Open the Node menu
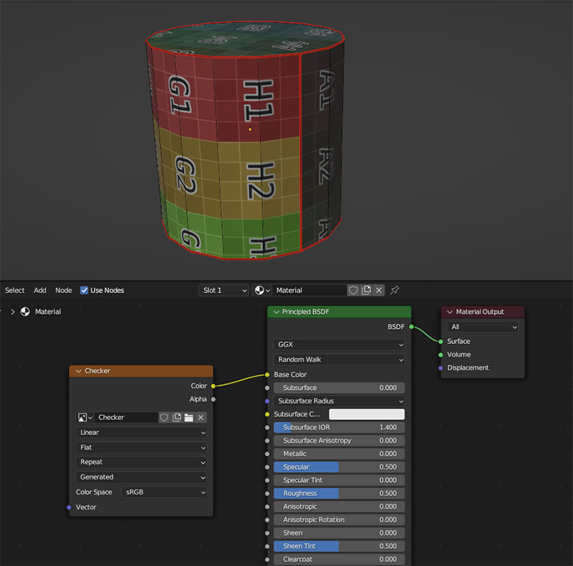The height and width of the screenshot is (566, 573). (x=64, y=290)
